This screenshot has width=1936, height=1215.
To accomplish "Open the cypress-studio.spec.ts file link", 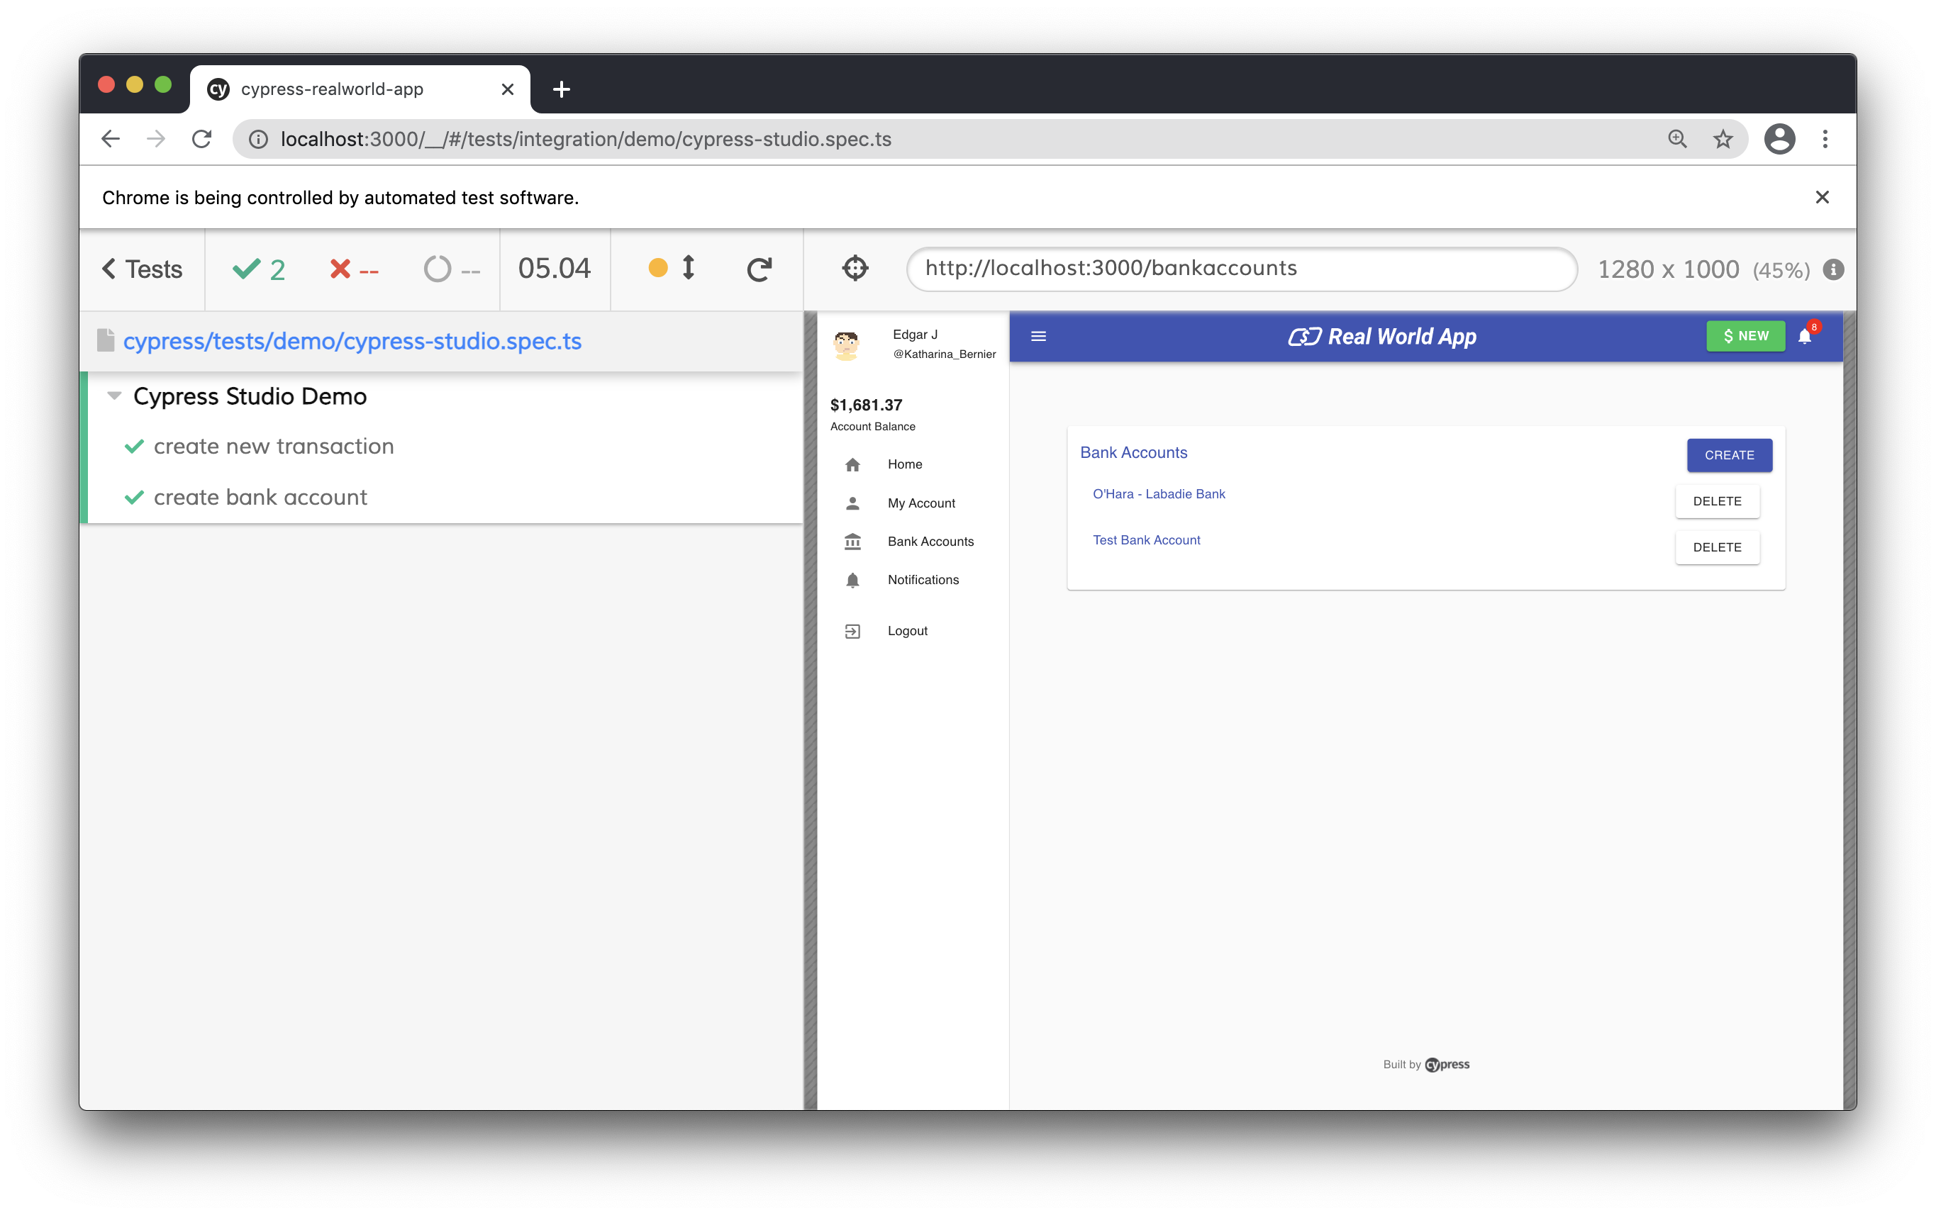I will (352, 342).
